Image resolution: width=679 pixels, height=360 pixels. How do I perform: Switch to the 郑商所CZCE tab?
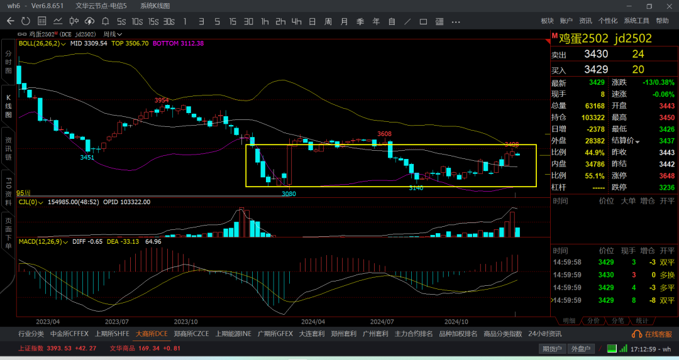click(190, 334)
